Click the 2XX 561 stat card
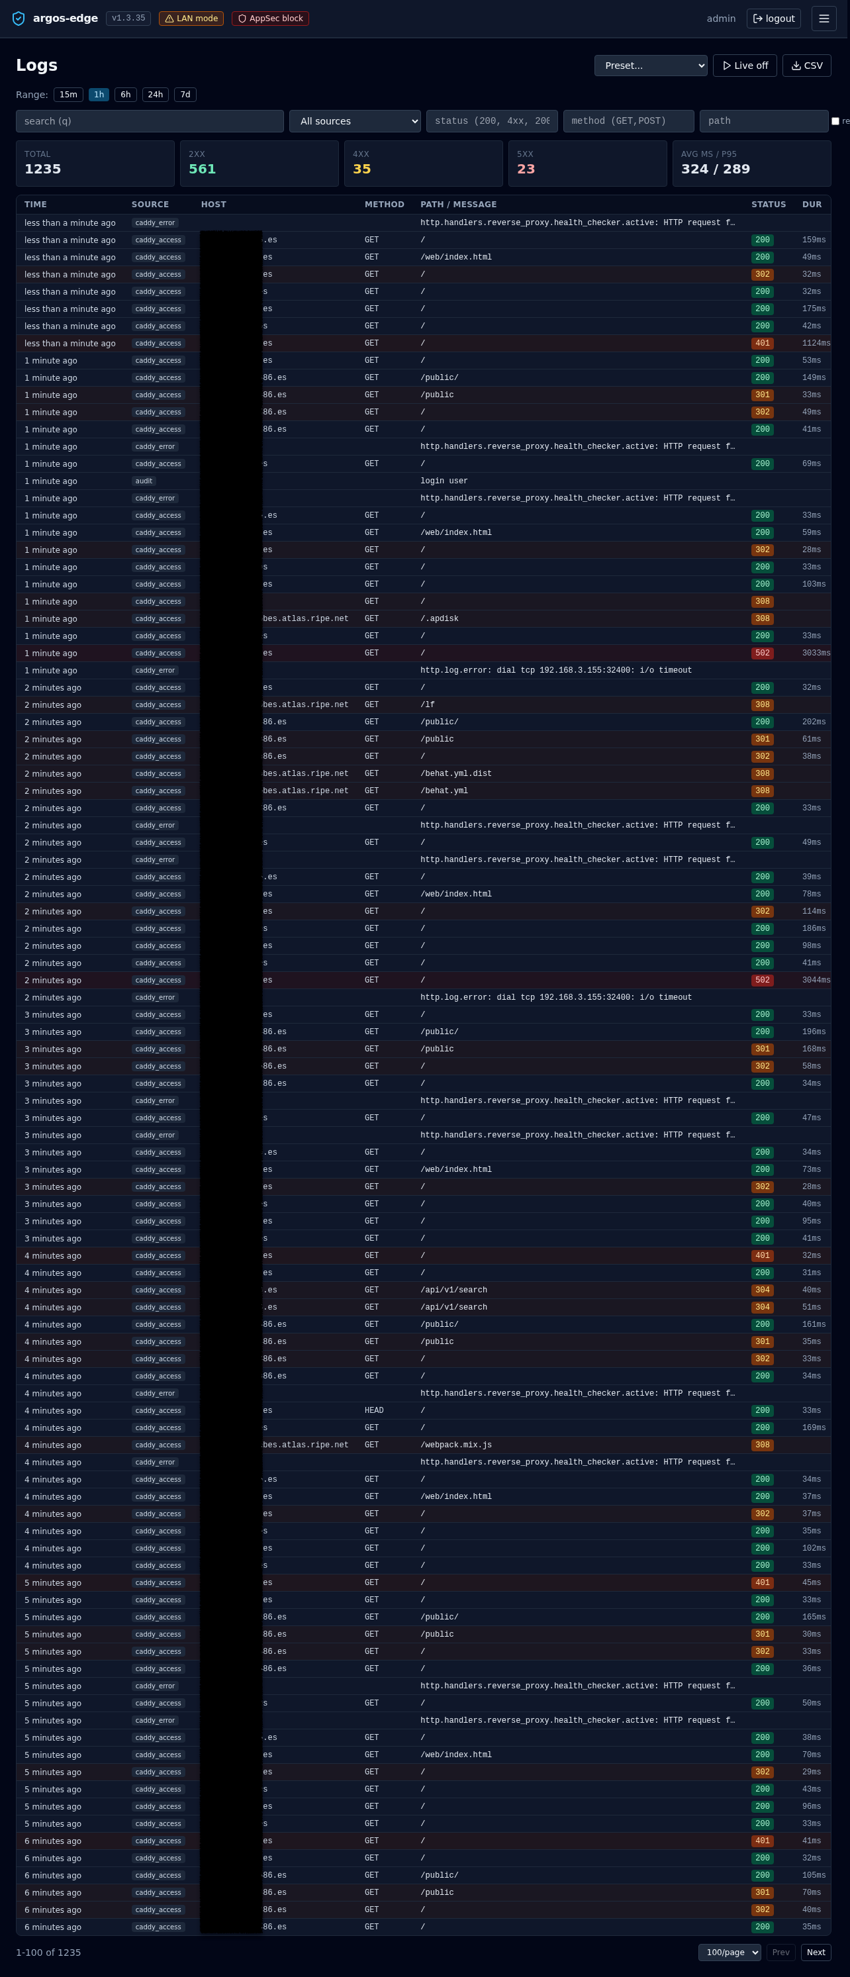This screenshot has width=850, height=1977. (260, 164)
